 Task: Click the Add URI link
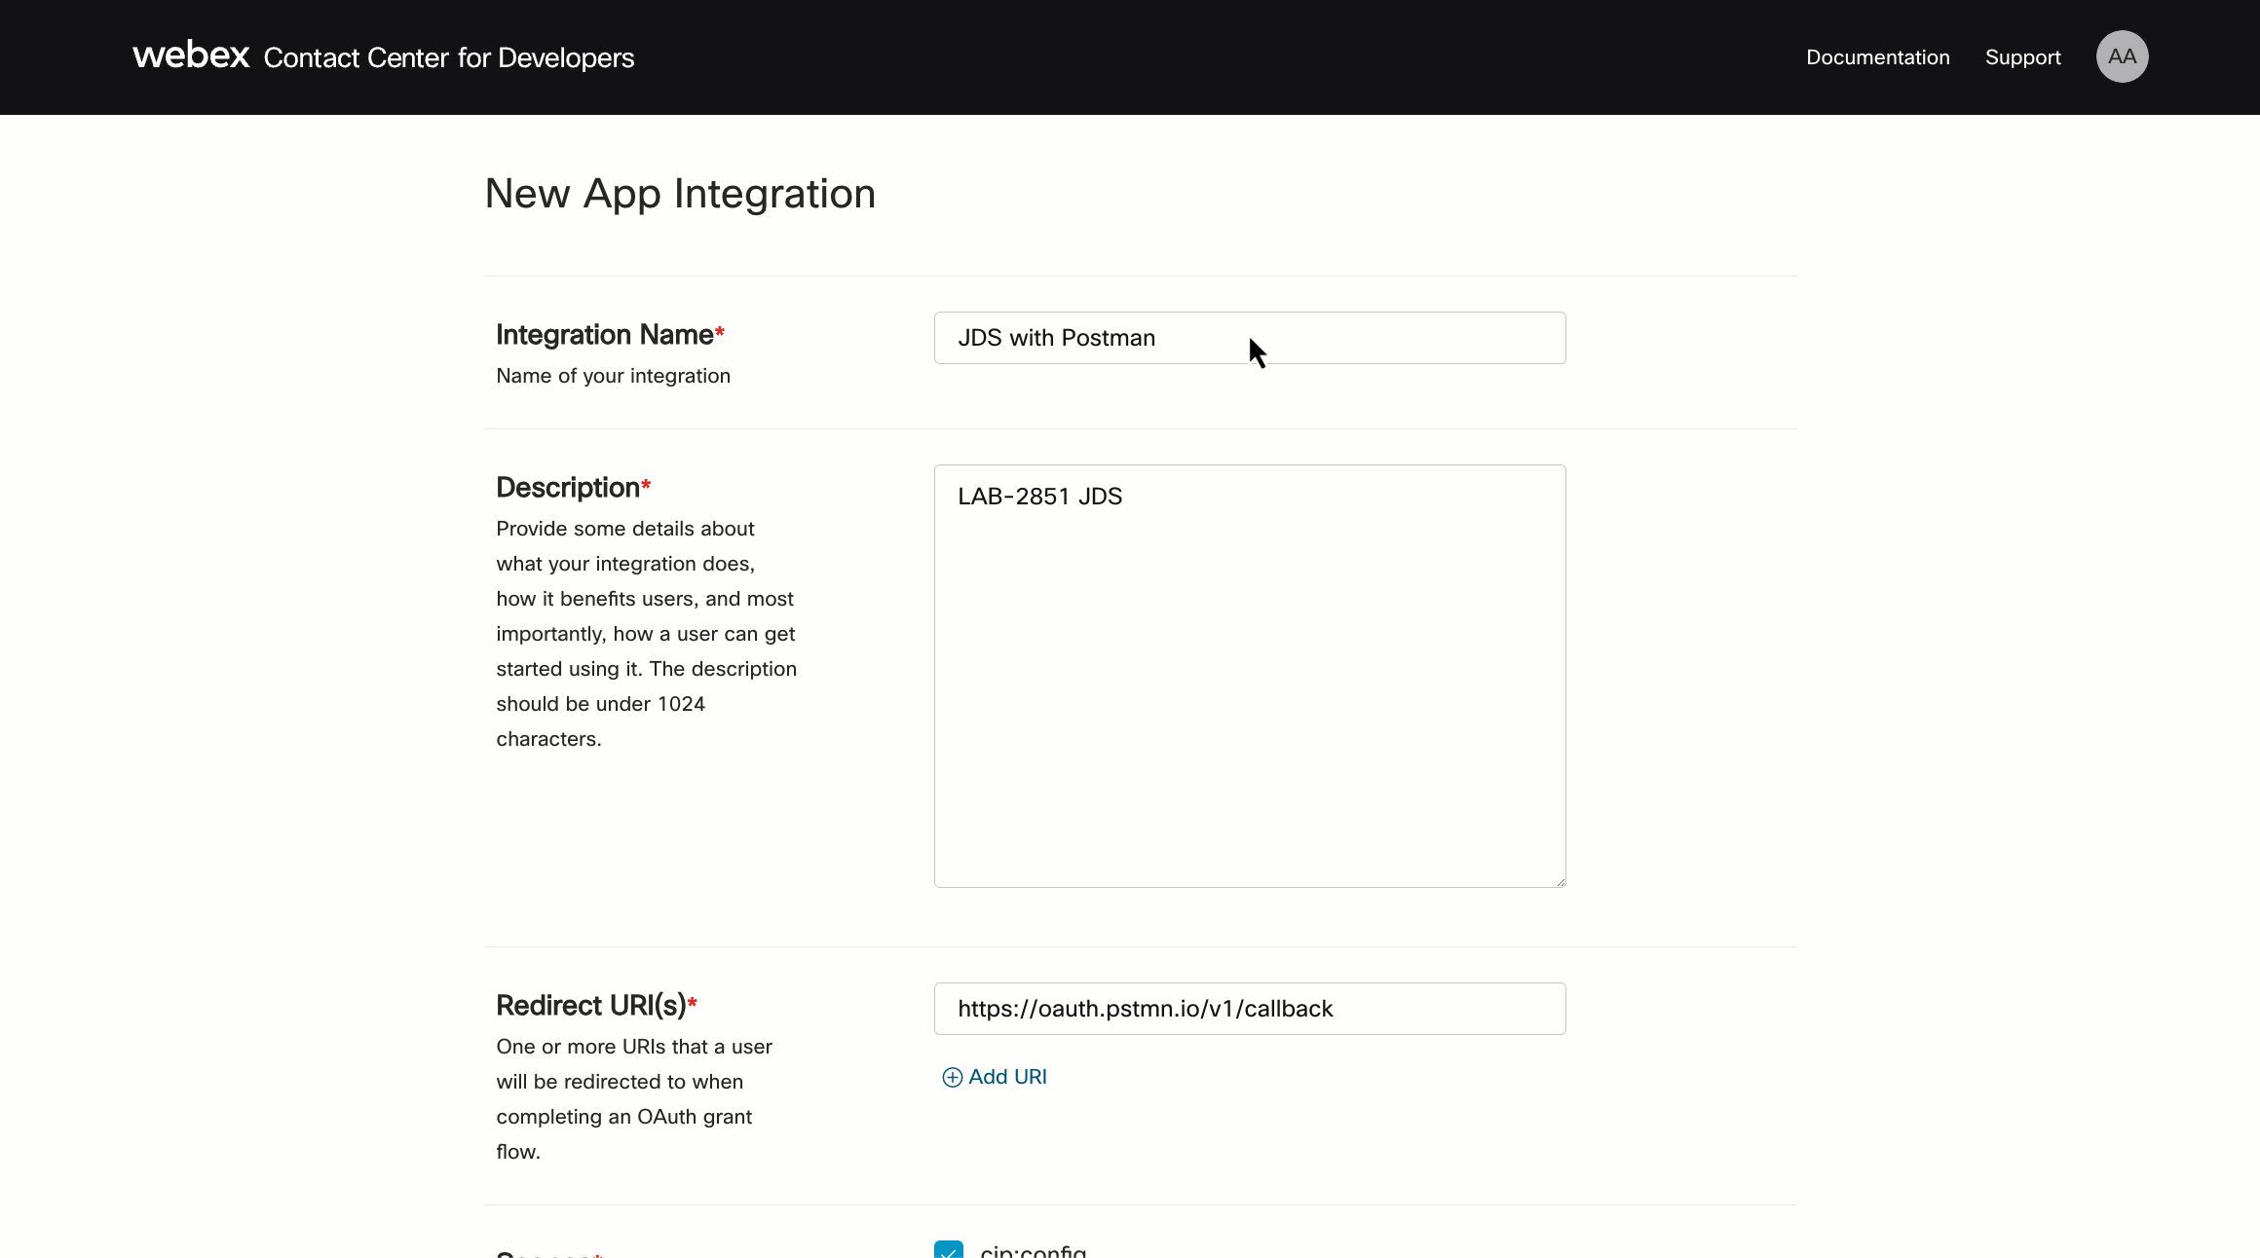[x=995, y=1077]
